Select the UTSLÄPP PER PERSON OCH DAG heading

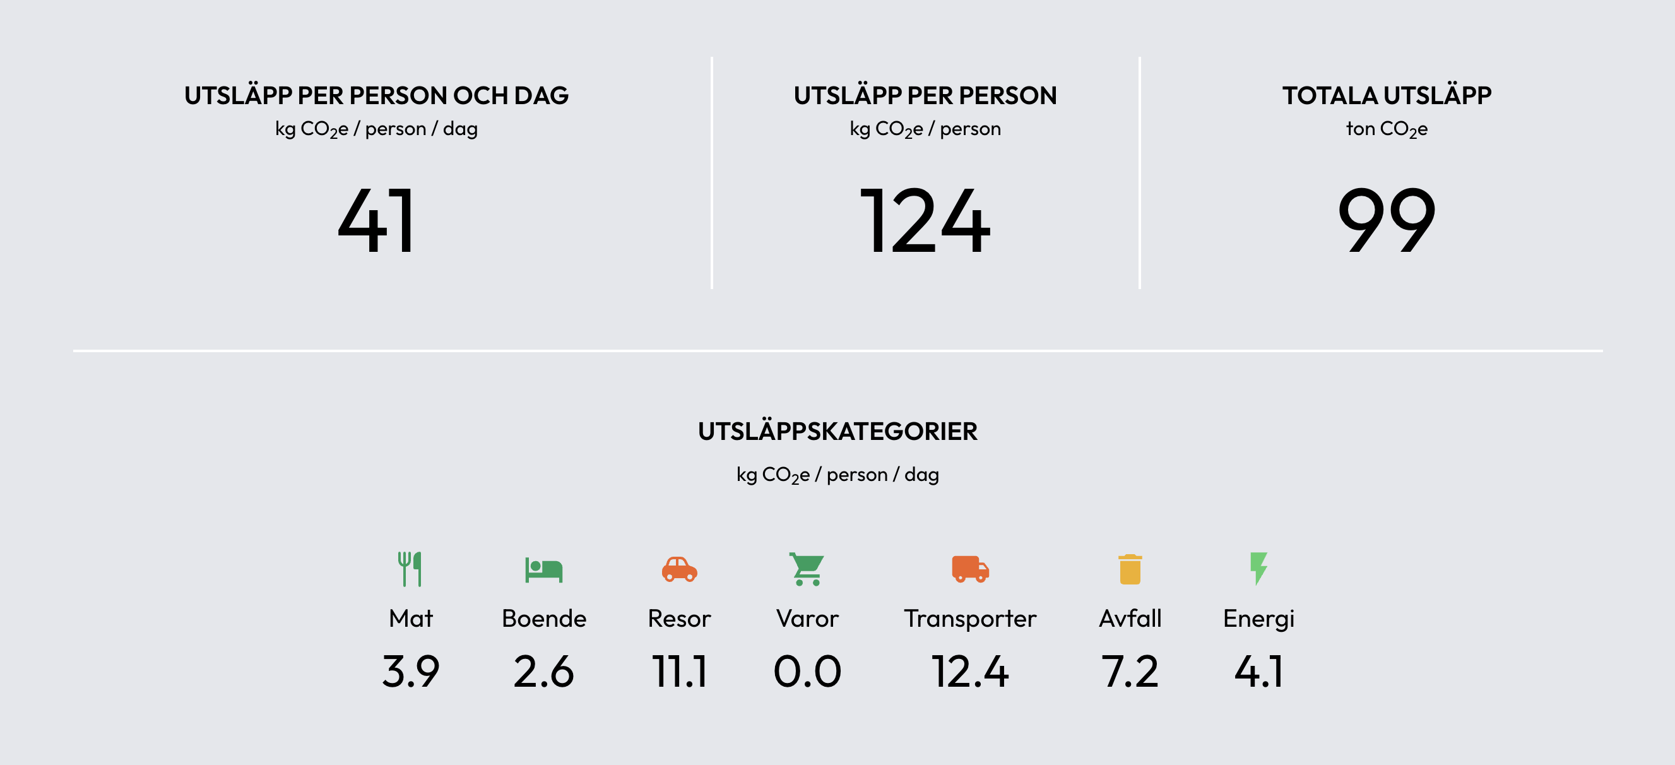pos(376,96)
